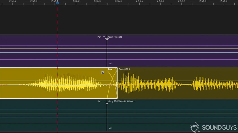
Task: Click the 2:56.8 mark on the time ruler
Action: (x=202, y=2)
